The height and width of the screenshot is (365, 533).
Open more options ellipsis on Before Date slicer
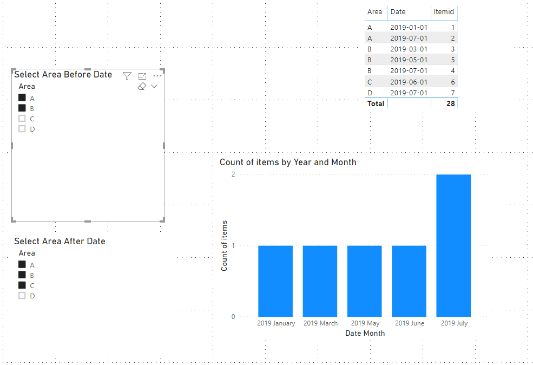point(157,76)
